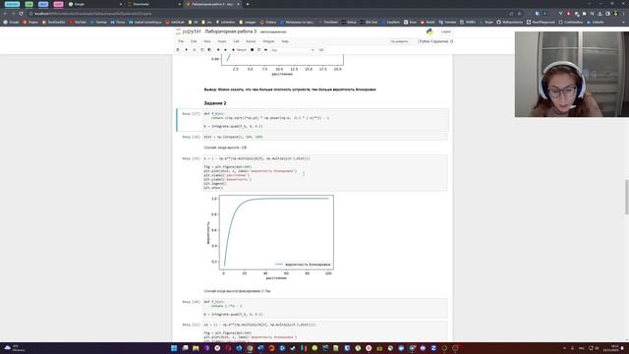Open a new browser tab
Image resolution: width=629 pixels, height=354 pixels.
[x=248, y=4]
